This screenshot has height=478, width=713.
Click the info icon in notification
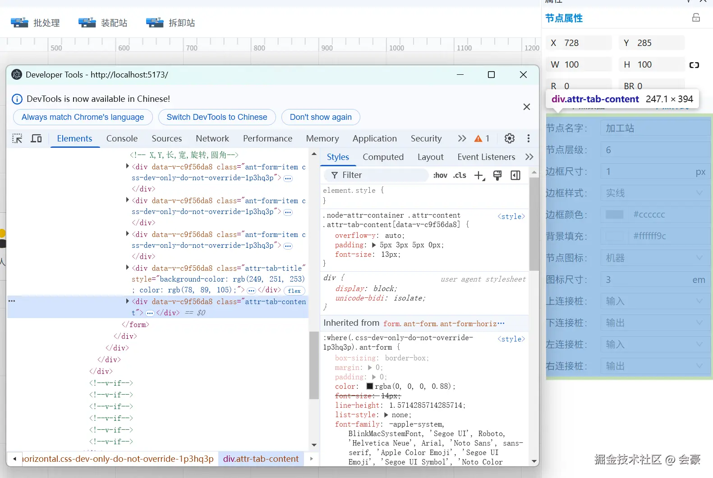17,99
